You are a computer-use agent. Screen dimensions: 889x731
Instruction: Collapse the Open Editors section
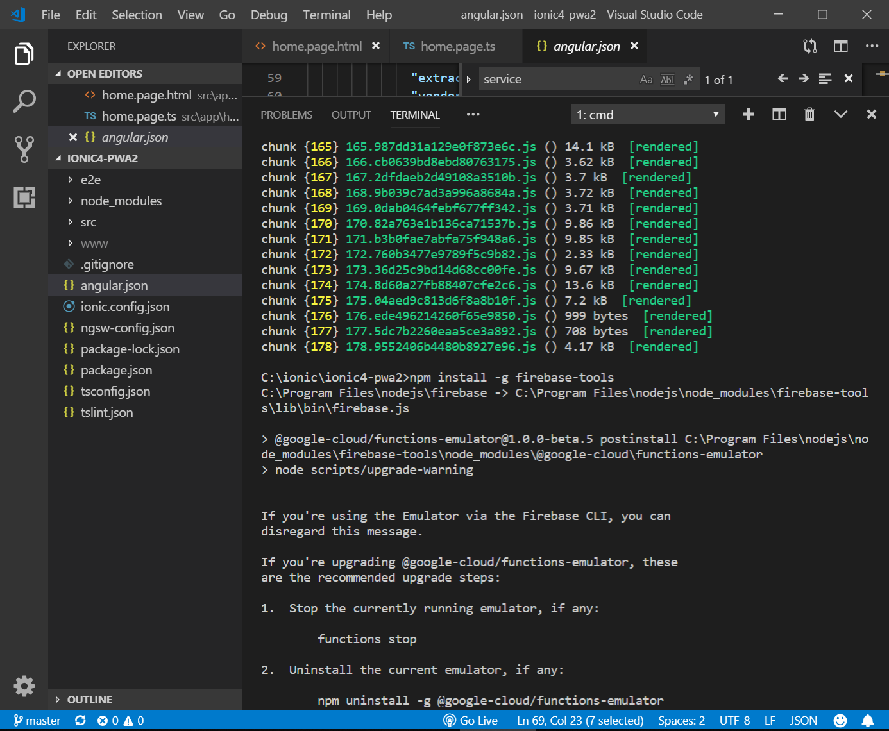point(58,74)
